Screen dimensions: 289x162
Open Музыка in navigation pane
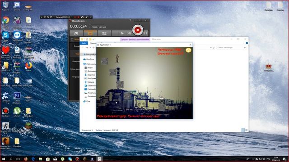pyautogui.click(x=89, y=82)
